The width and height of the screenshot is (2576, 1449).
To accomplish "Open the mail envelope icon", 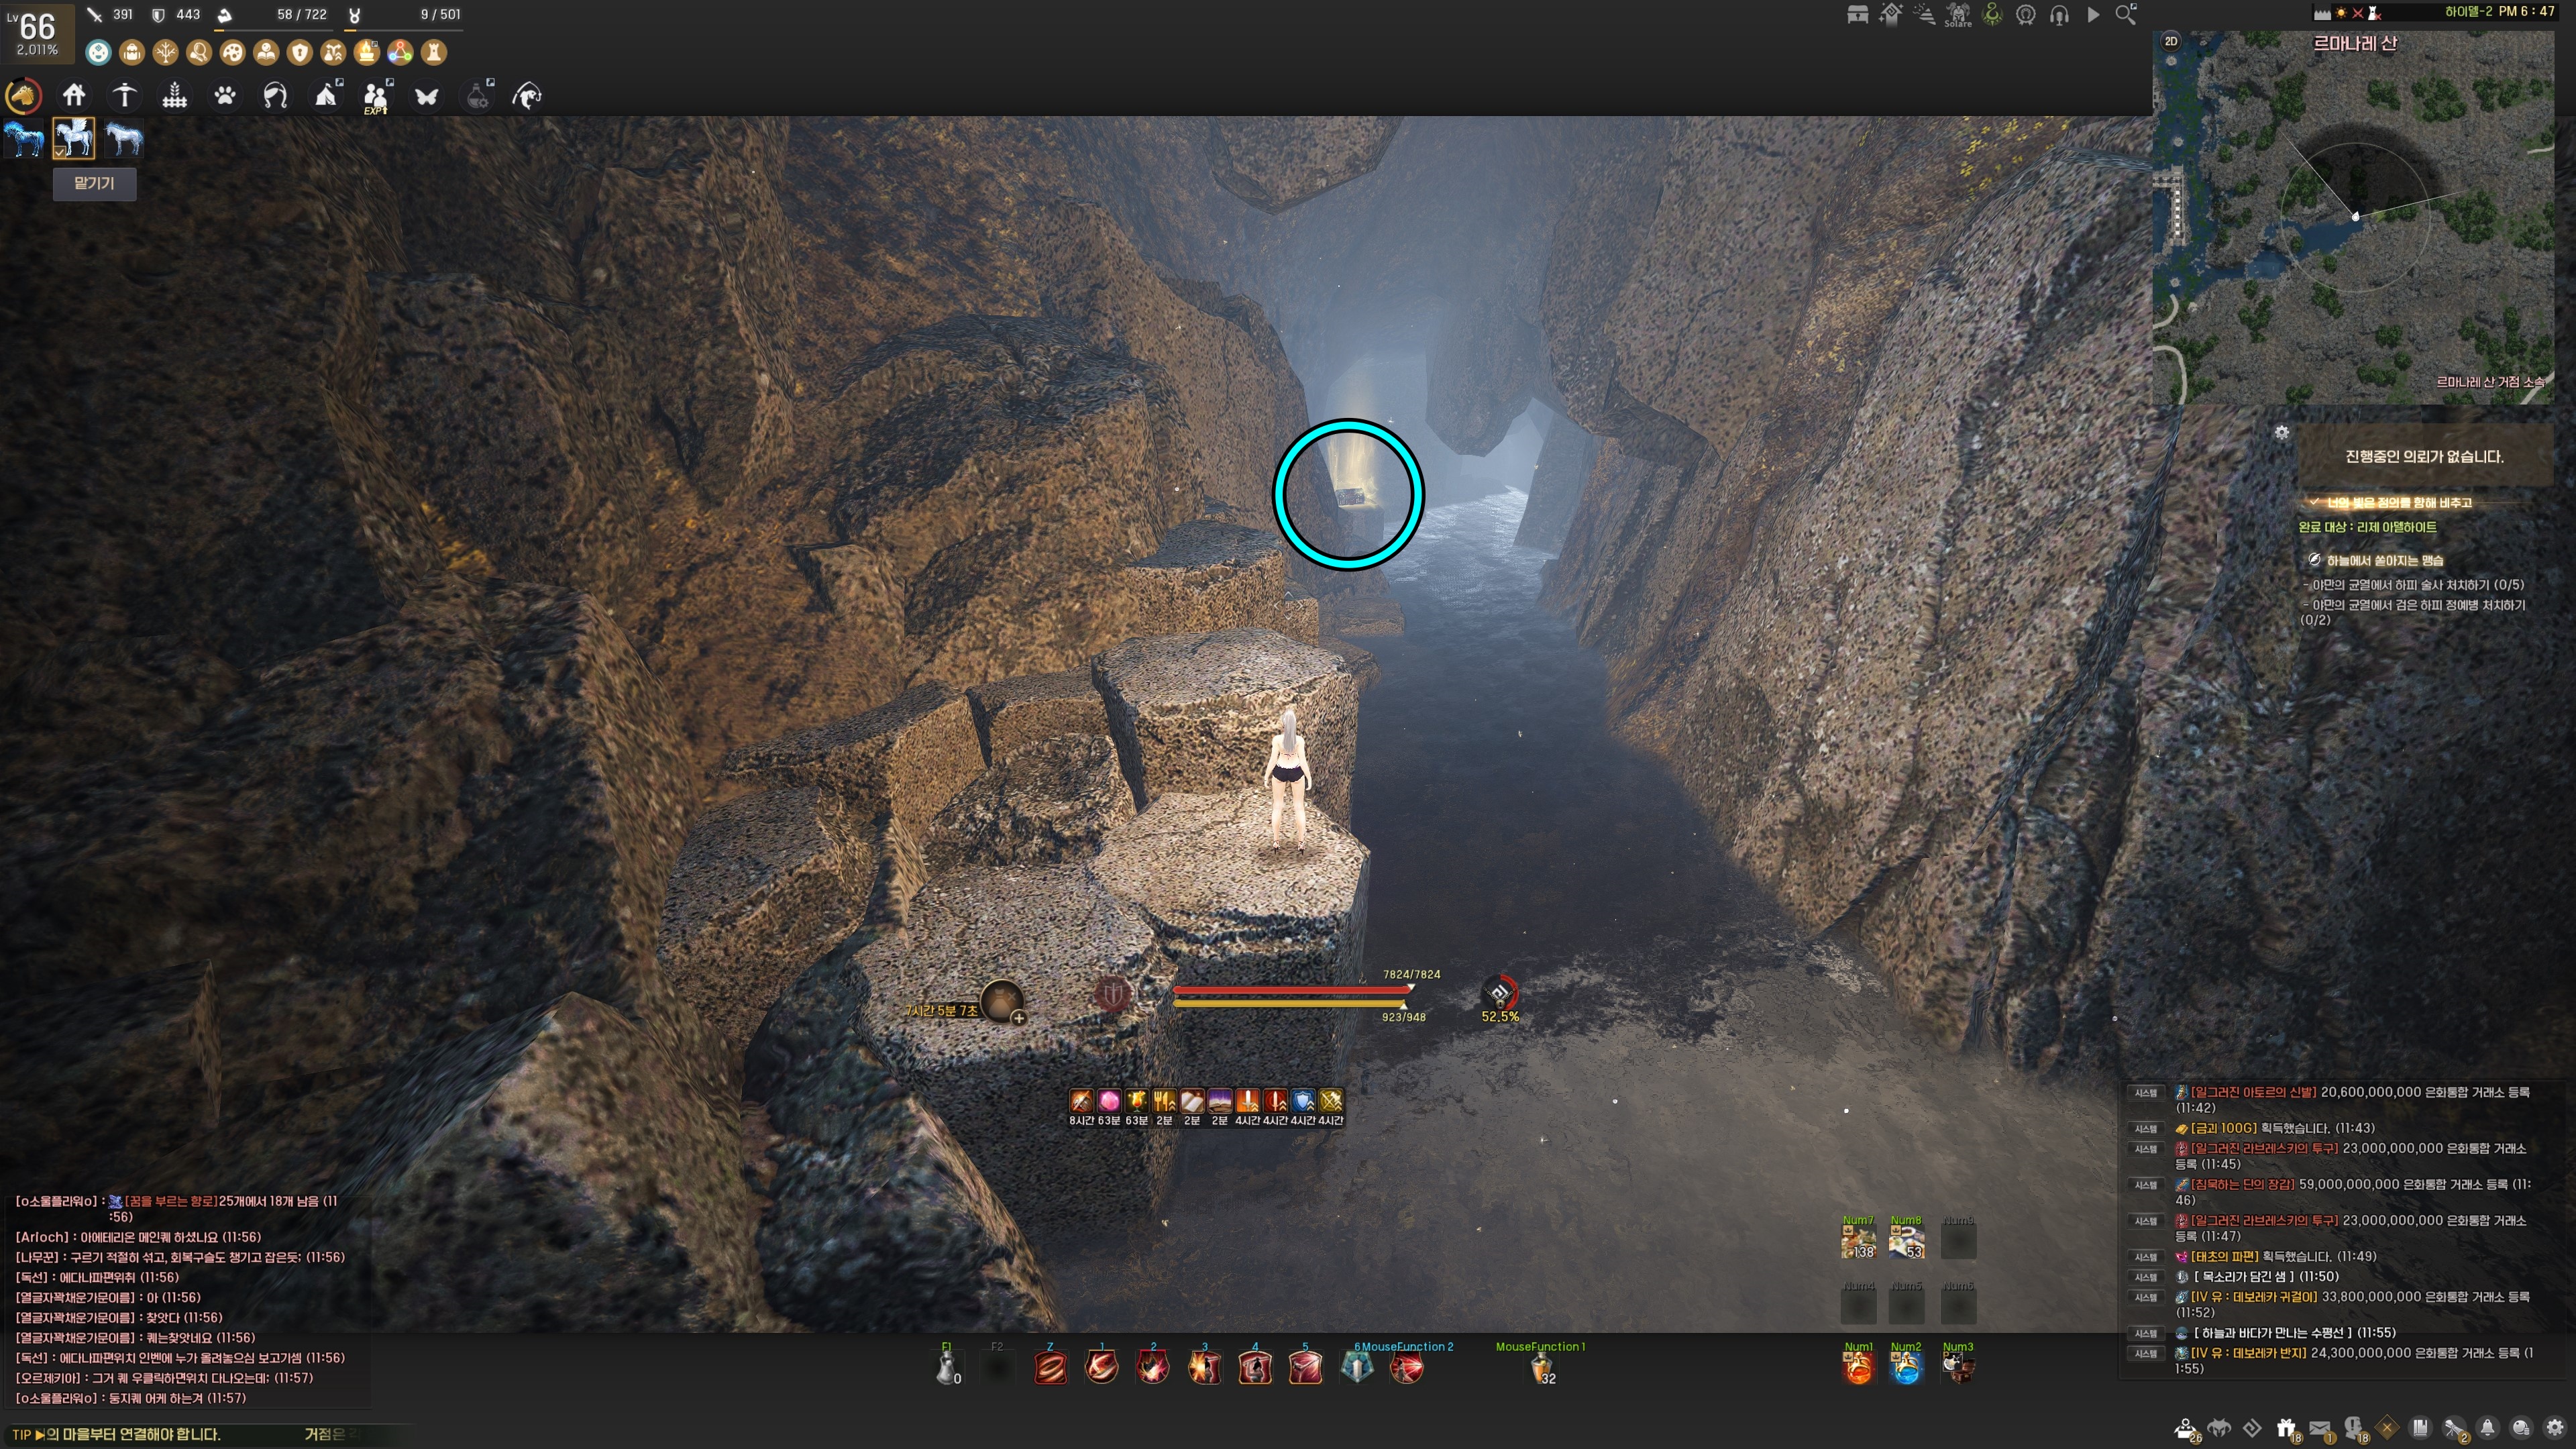I will click(2320, 1428).
